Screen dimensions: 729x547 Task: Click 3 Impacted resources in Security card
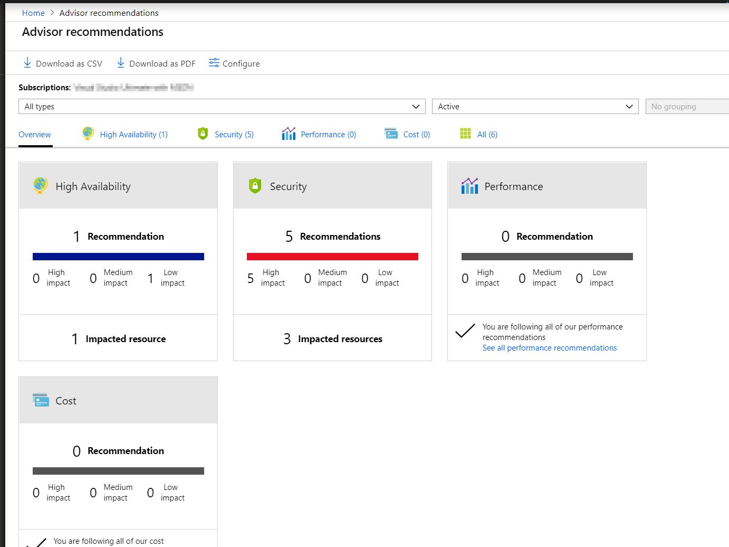[x=332, y=339]
